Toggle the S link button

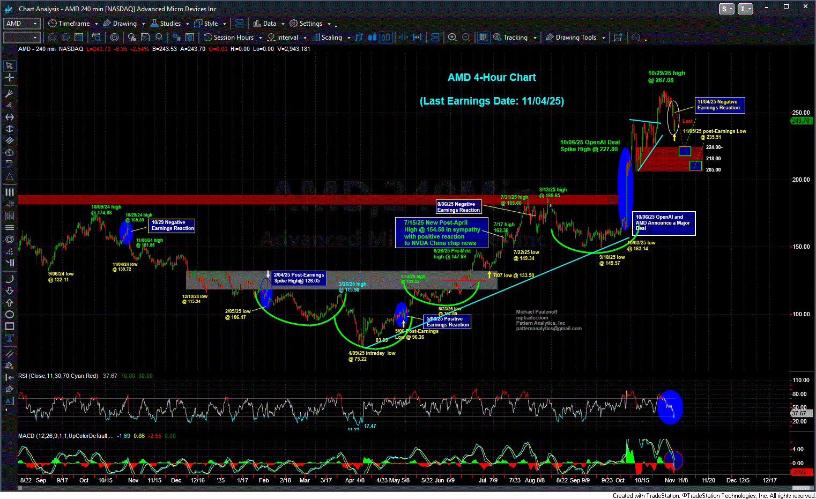[x=725, y=9]
